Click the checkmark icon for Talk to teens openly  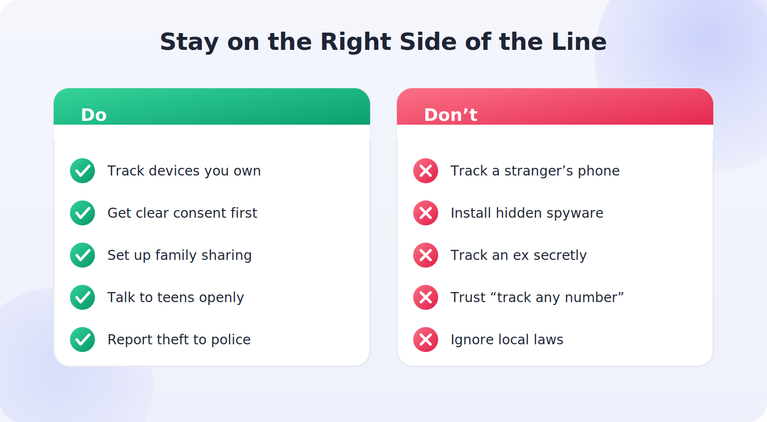[82, 297]
